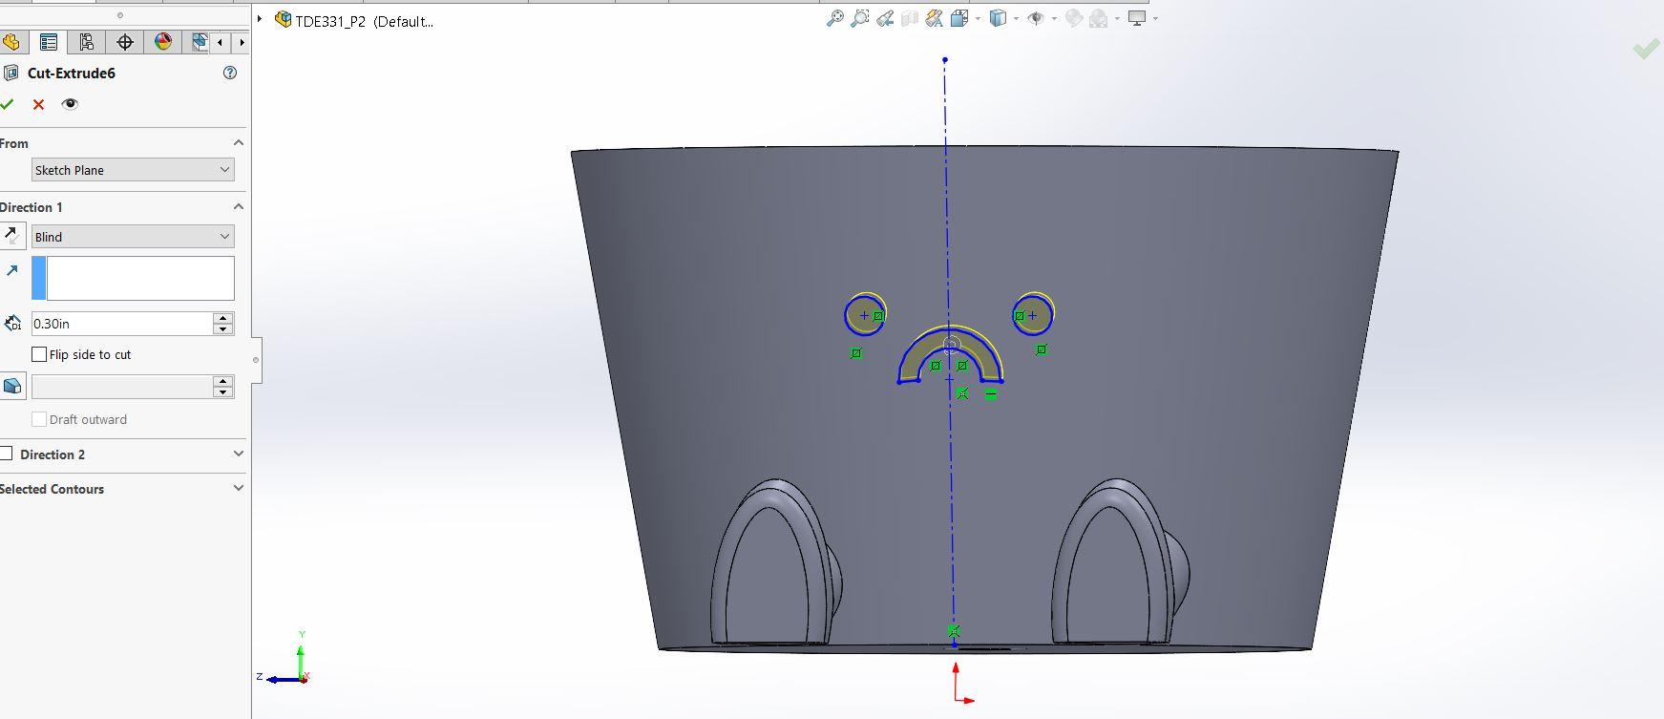
Task: Collapse the From section
Action: point(239,143)
